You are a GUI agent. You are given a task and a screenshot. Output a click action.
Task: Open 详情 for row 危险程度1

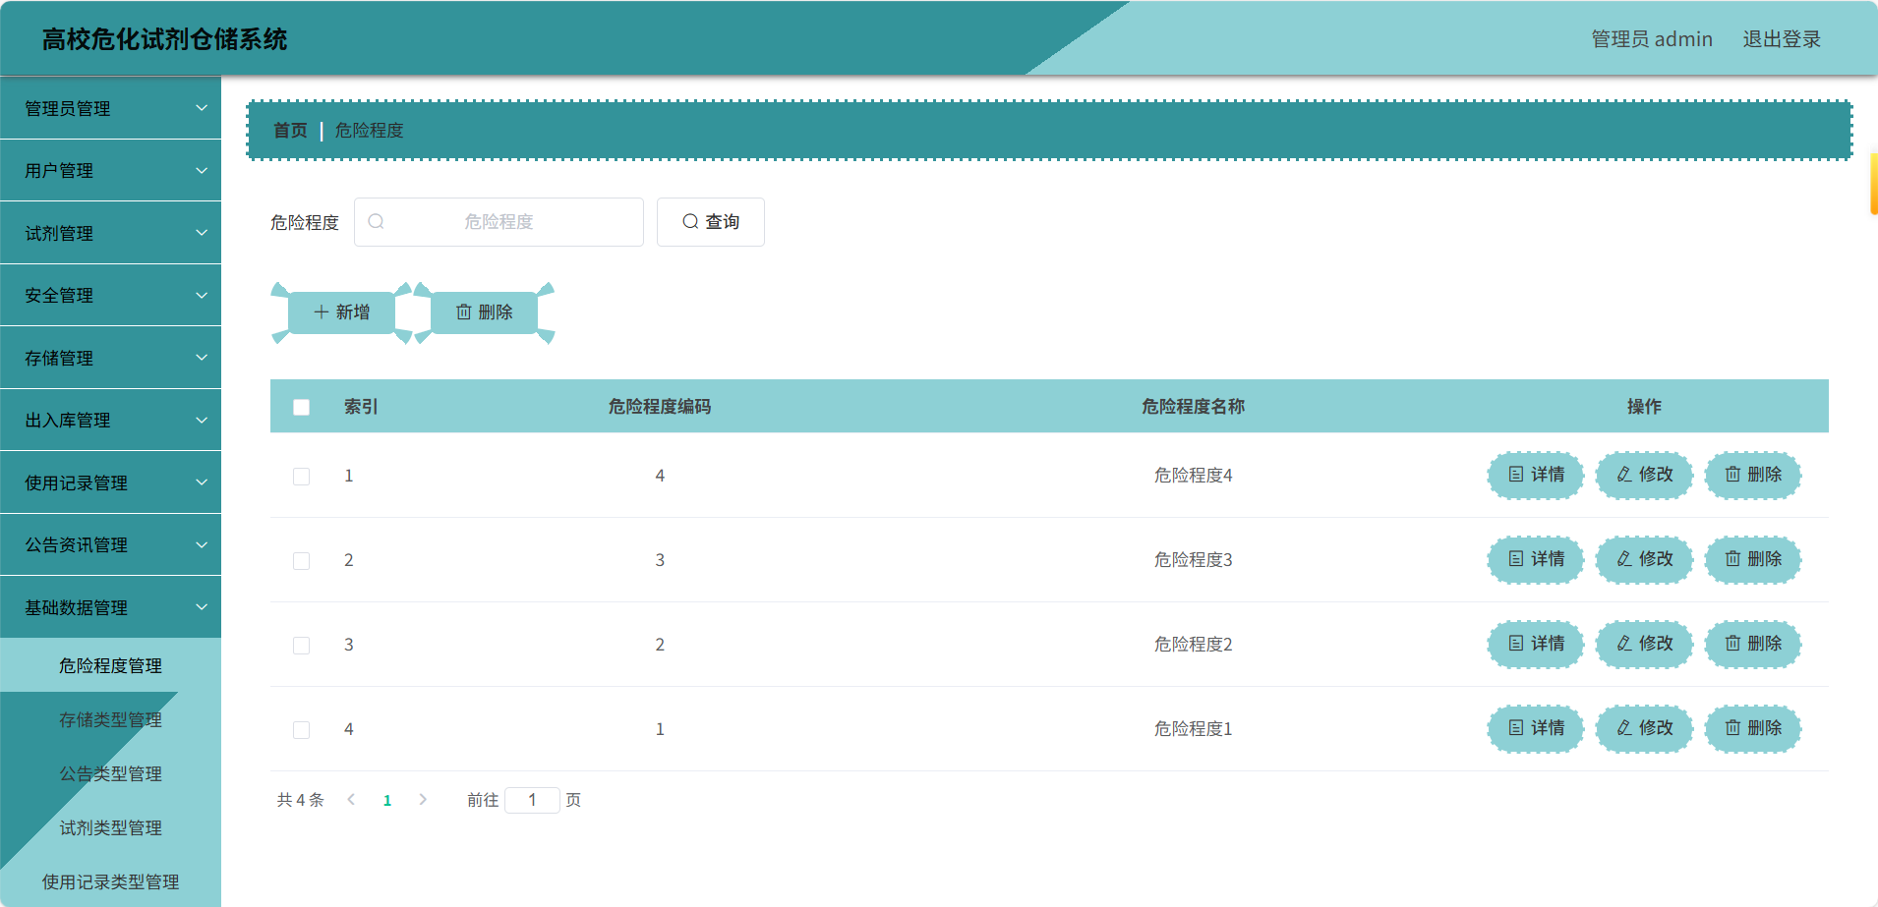1536,728
